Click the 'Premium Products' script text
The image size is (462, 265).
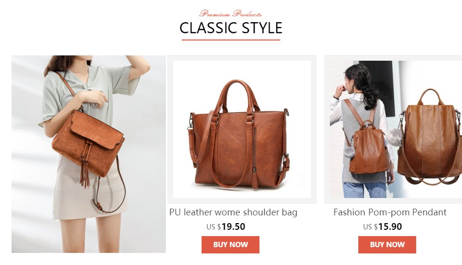point(231,13)
